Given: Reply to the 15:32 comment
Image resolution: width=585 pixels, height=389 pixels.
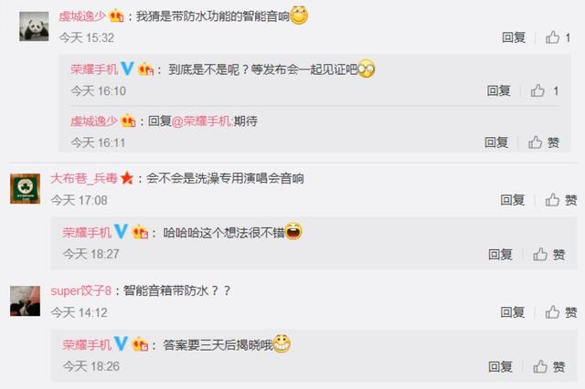Looking at the screenshot, I should [x=514, y=37].
